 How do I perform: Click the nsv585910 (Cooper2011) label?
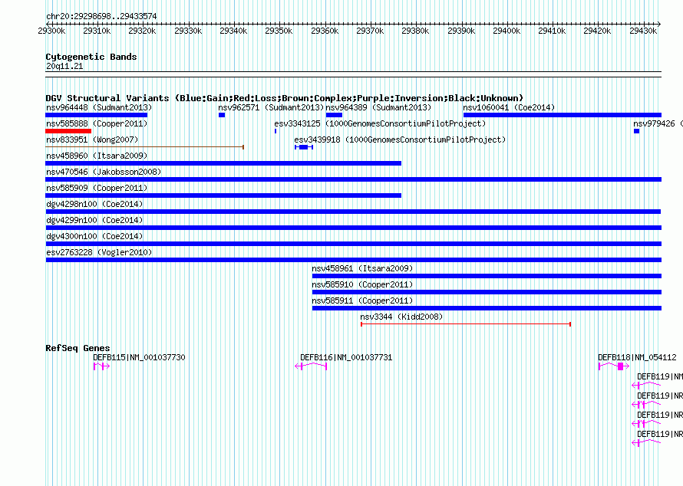(362, 284)
